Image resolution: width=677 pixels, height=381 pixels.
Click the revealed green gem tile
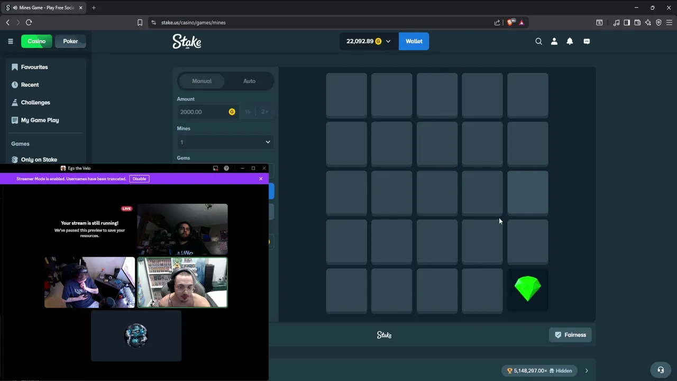(x=527, y=289)
